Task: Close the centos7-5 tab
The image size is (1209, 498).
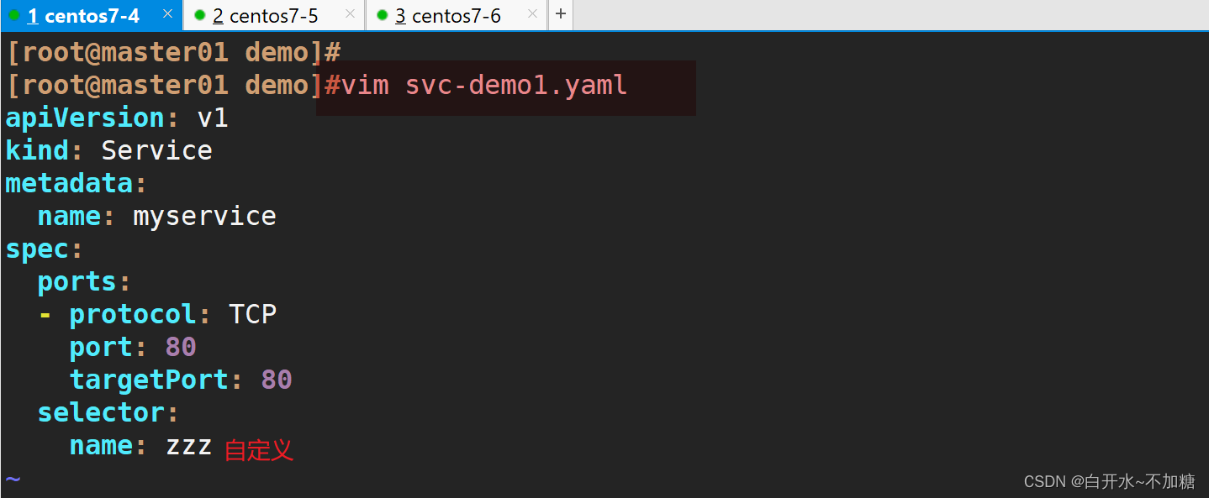Action: point(351,13)
